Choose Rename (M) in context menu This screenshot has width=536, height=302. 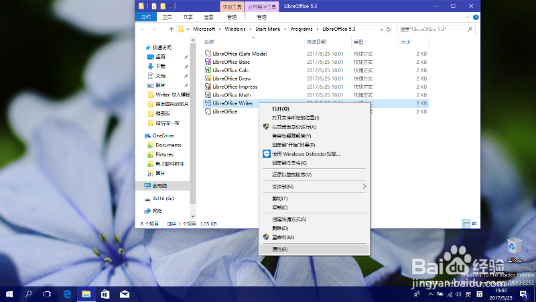(314, 237)
